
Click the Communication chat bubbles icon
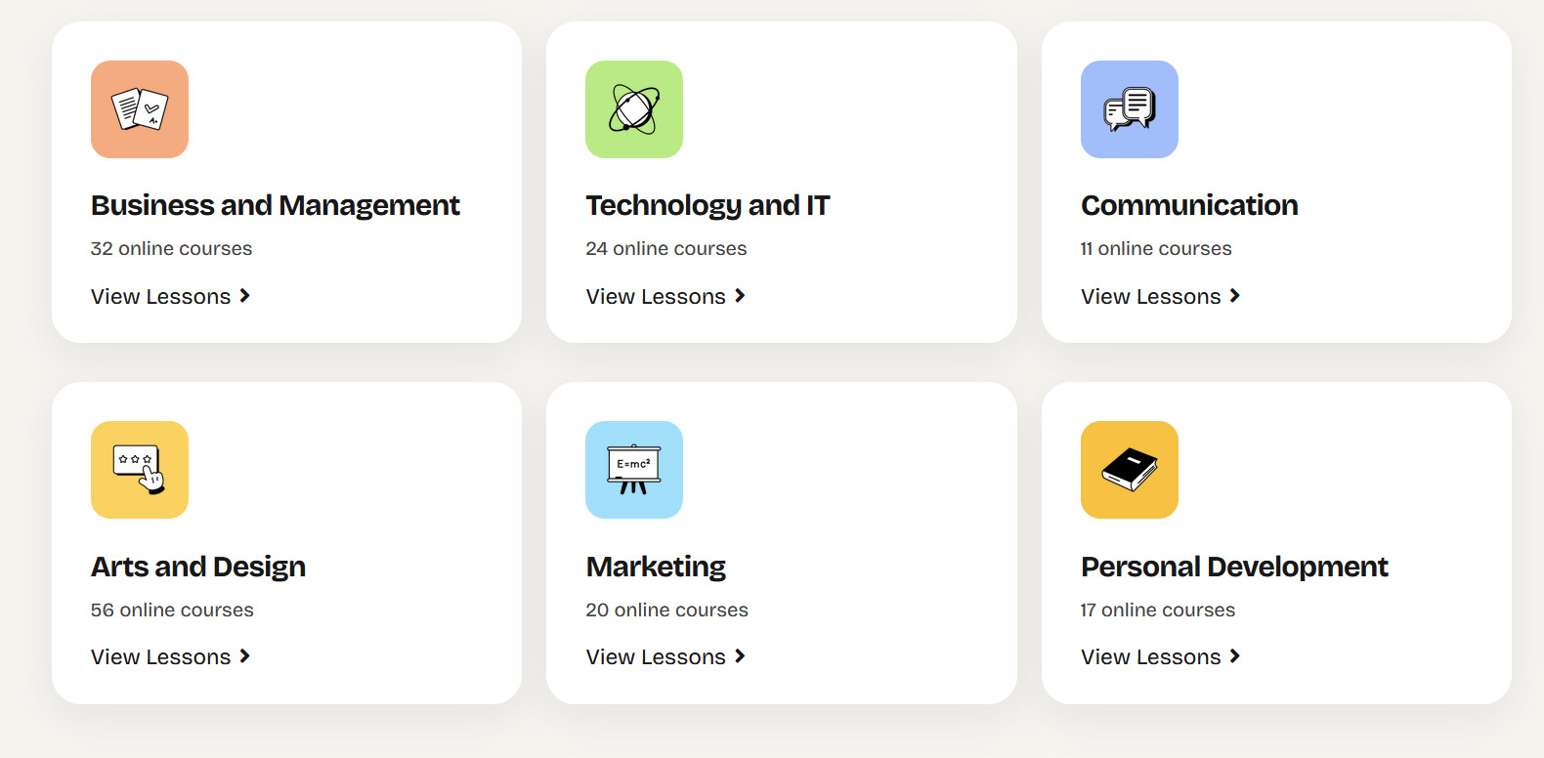tap(1130, 109)
